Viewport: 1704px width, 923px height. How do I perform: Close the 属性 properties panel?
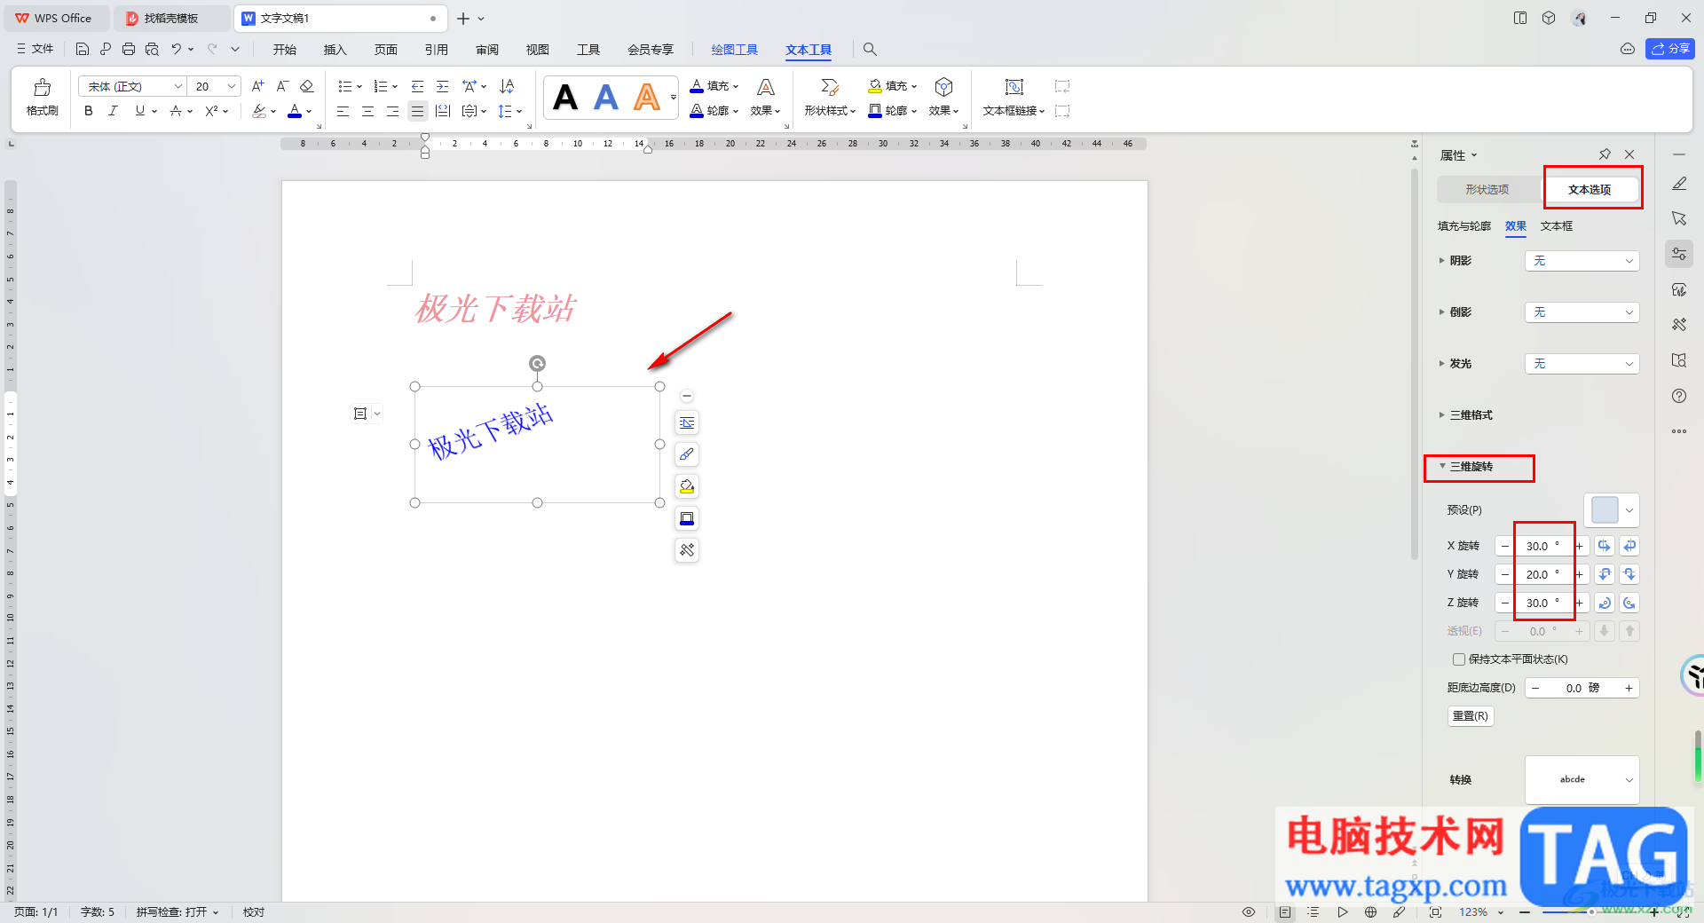[1629, 154]
